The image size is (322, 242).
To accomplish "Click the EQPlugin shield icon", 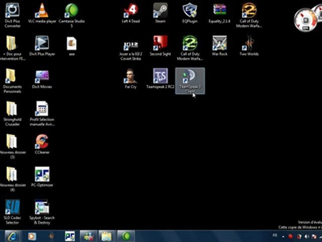I will point(190,13).
